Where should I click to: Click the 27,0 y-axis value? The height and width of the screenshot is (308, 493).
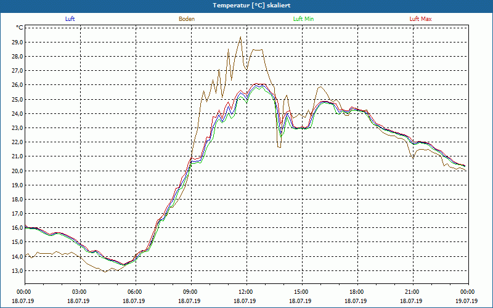coord(17,71)
